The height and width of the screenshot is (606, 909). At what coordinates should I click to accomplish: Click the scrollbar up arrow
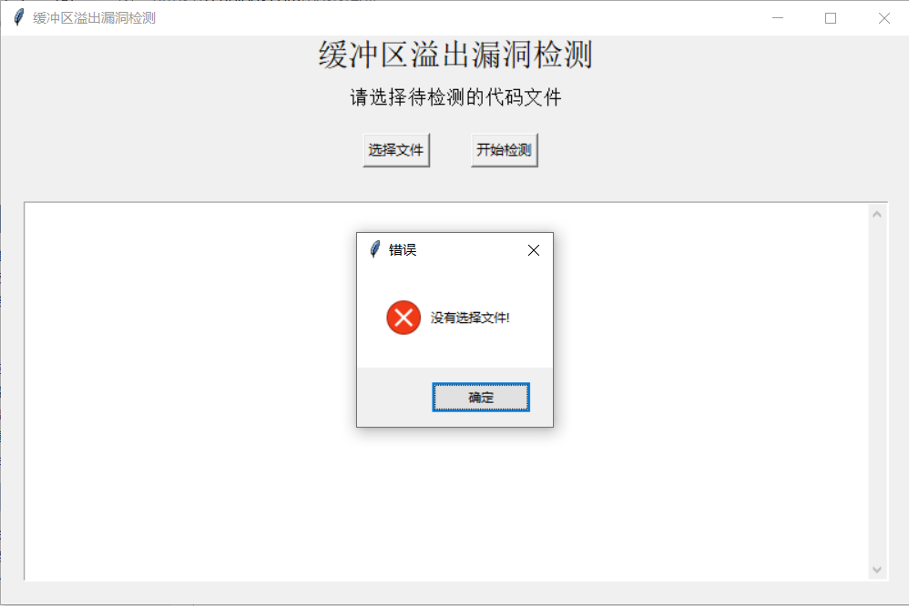(x=876, y=215)
